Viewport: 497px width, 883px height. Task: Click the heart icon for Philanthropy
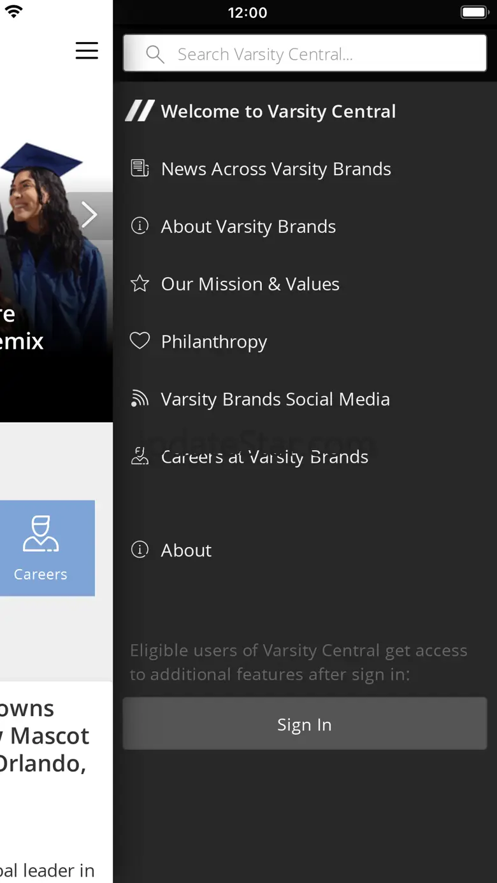click(140, 341)
